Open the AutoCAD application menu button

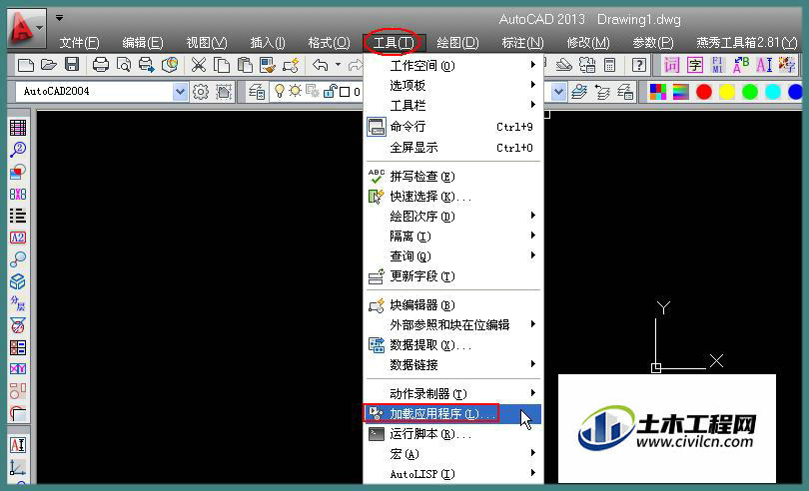pyautogui.click(x=27, y=27)
